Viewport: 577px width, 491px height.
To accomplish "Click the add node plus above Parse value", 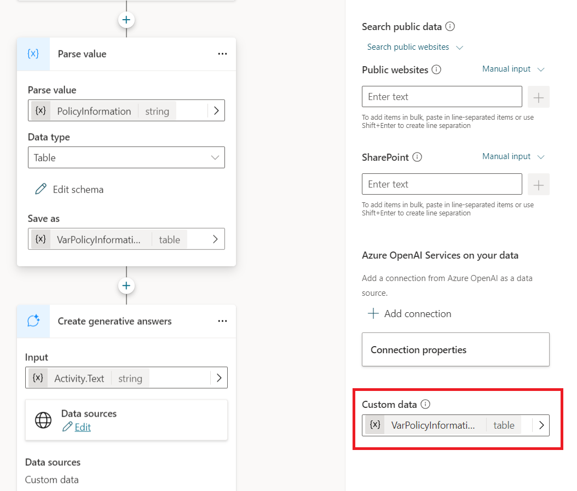I will [126, 20].
